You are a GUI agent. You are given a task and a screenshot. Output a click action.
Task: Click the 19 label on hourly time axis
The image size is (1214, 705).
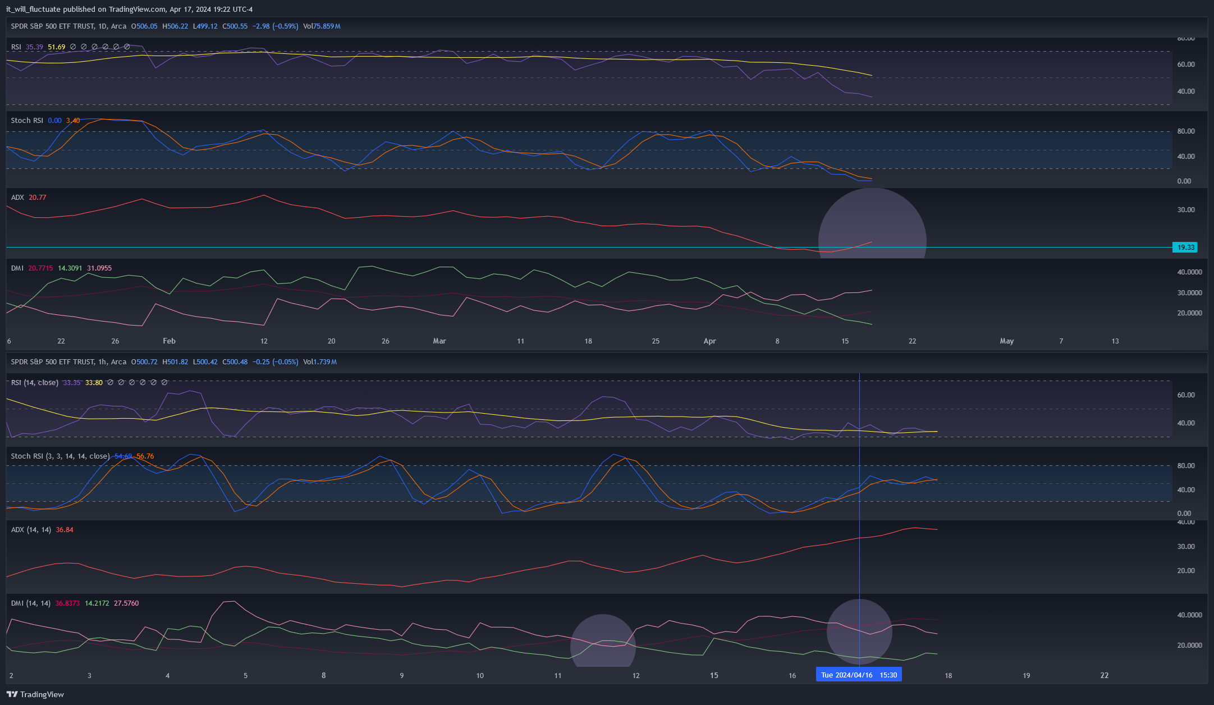click(1026, 676)
